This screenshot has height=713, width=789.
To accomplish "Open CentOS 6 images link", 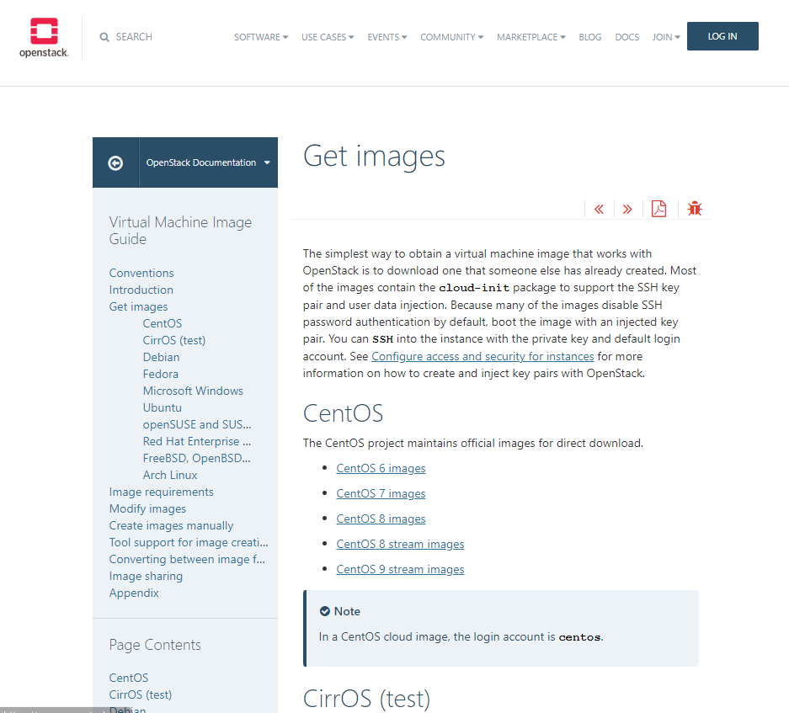I will pos(381,468).
